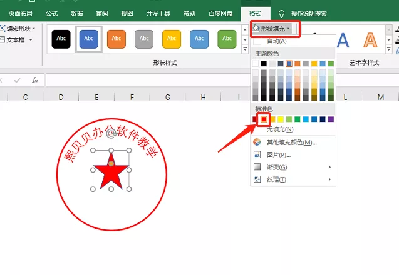Select the 格式 tab

tap(255, 14)
